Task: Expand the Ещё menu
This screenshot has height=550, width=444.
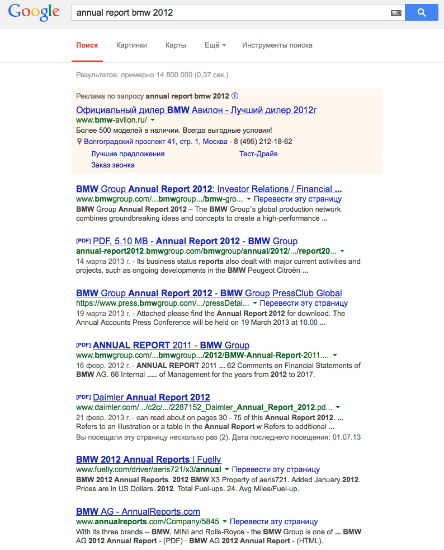Action: click(x=215, y=45)
